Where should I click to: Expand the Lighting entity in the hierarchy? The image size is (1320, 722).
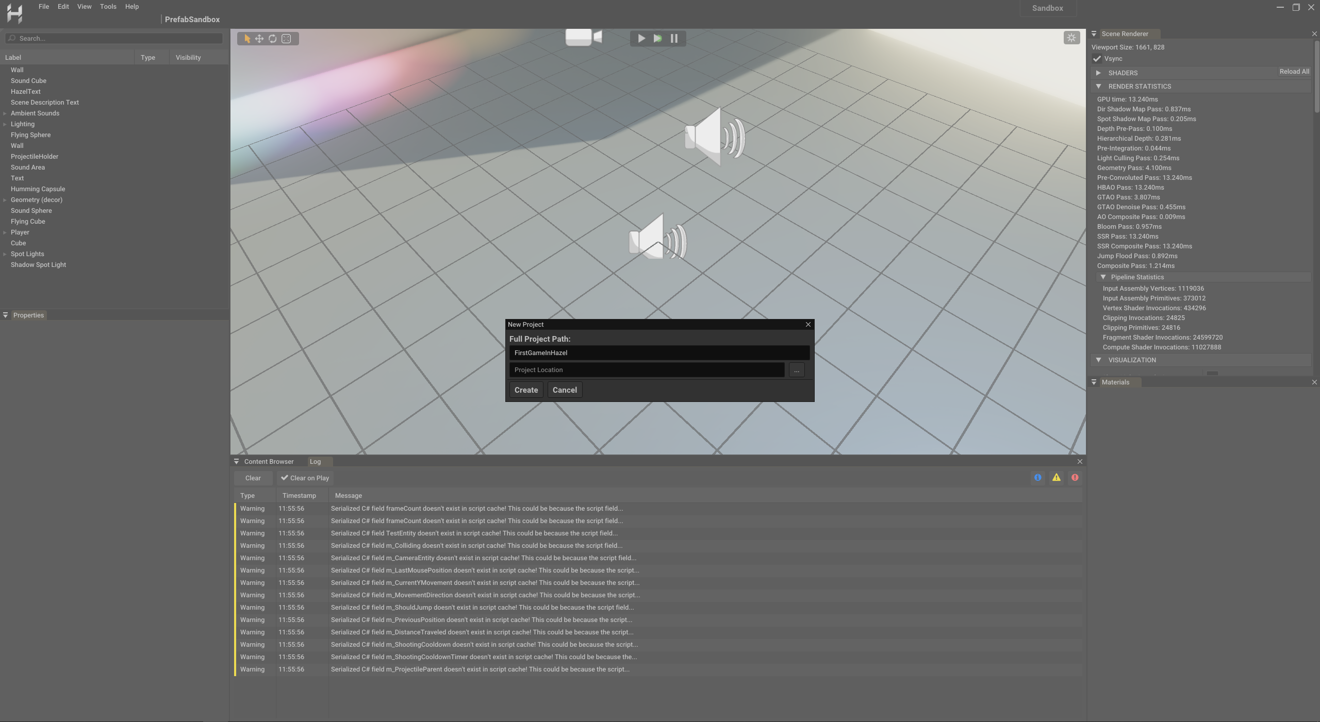(x=5, y=124)
